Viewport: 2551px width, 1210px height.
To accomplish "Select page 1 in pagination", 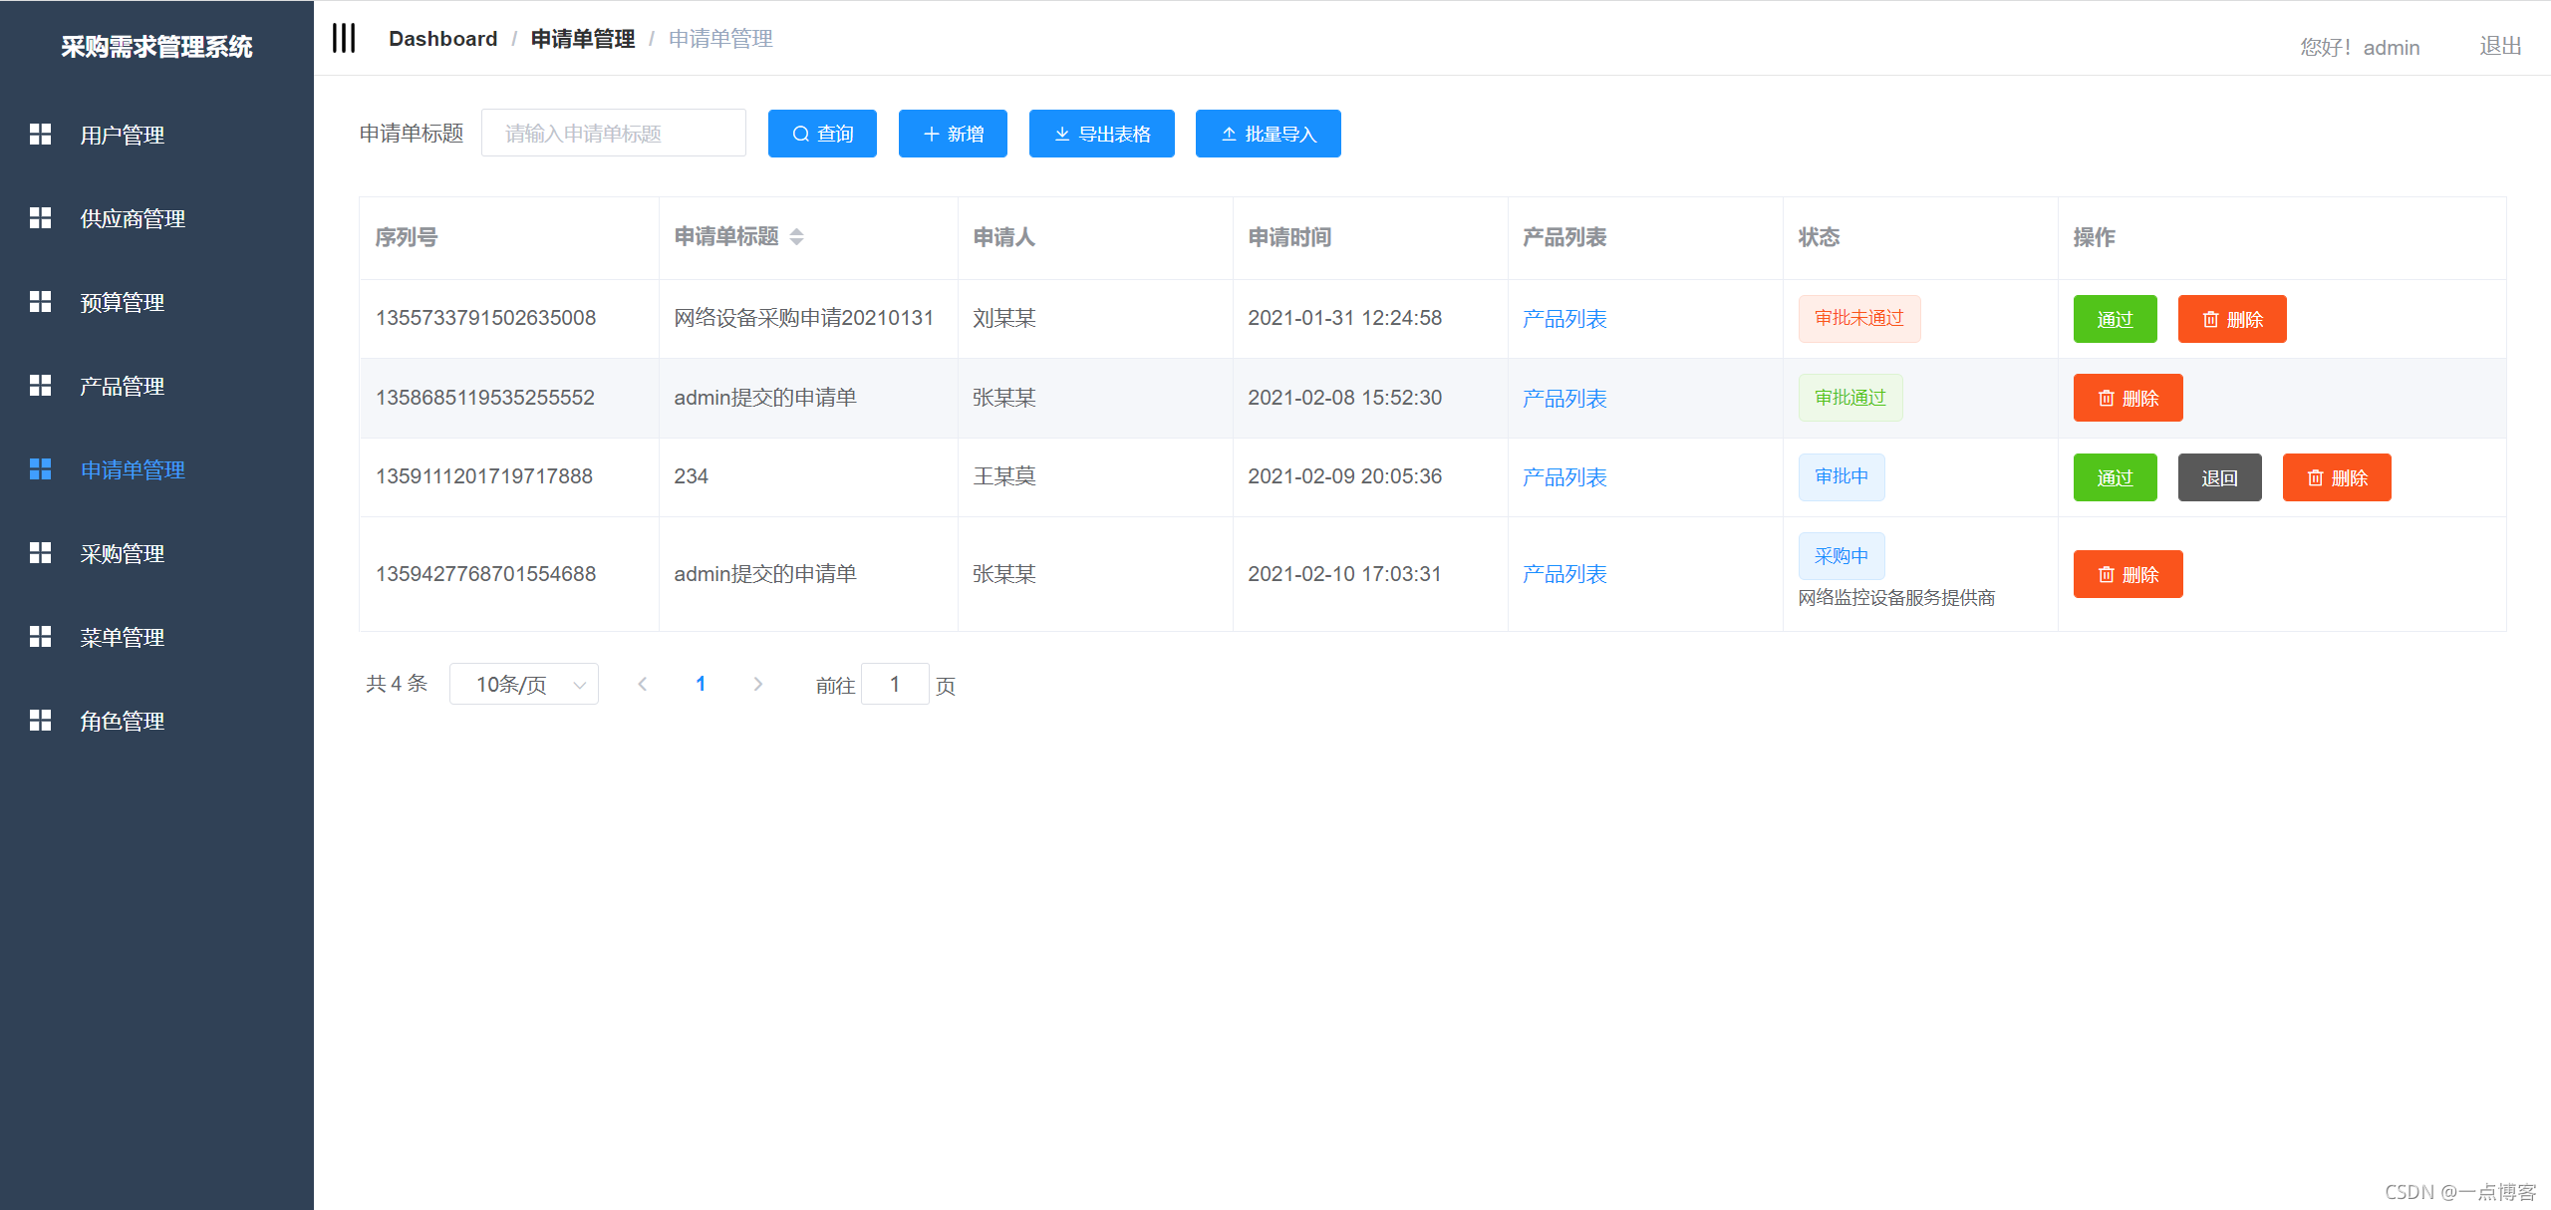I will click(701, 684).
